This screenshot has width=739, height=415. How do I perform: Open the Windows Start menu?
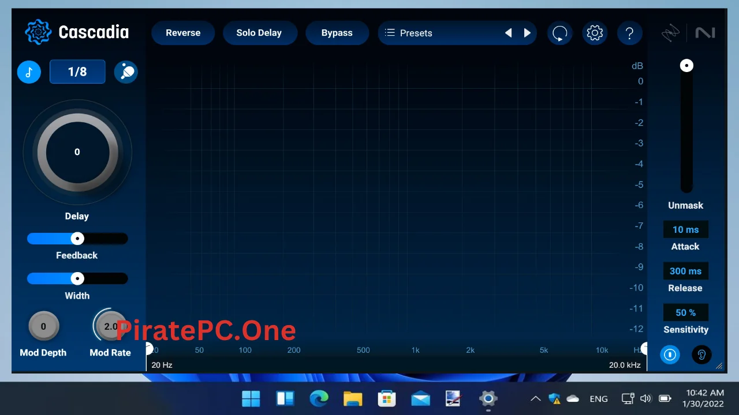251,398
